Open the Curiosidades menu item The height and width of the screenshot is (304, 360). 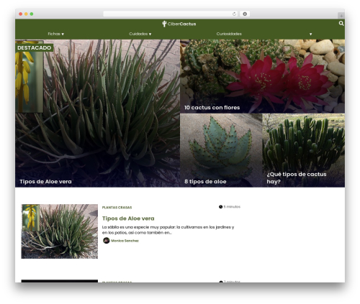pos(229,34)
